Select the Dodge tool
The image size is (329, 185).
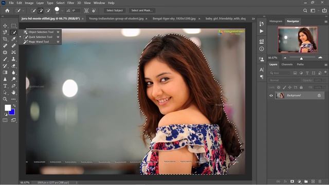(14, 79)
